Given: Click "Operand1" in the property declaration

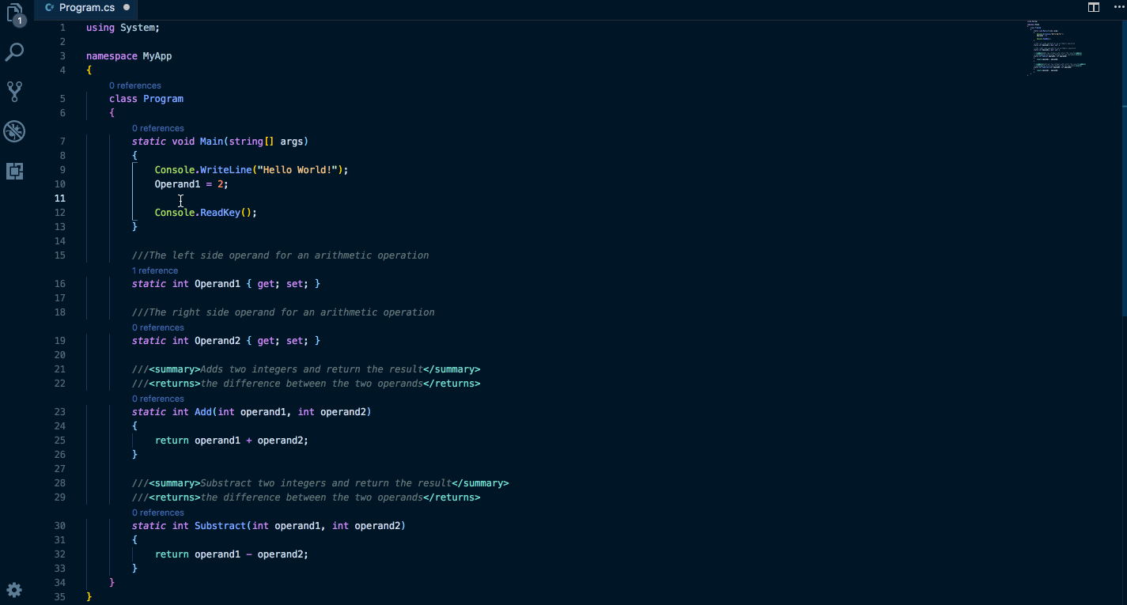Looking at the screenshot, I should click(217, 284).
